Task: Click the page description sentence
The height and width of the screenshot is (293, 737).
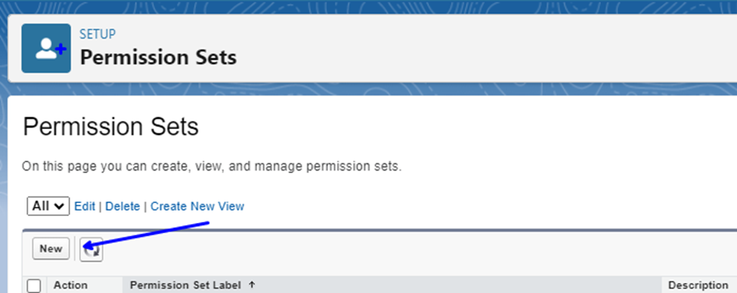Action: click(x=212, y=167)
